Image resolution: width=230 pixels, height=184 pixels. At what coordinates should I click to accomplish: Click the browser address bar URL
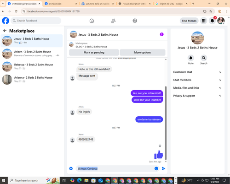[53, 11]
